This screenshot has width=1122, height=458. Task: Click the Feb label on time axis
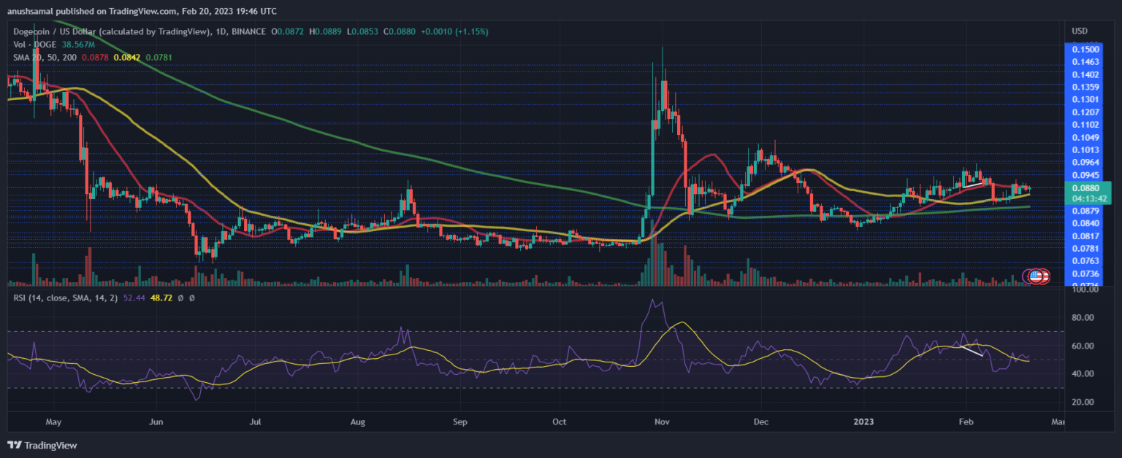click(x=966, y=422)
